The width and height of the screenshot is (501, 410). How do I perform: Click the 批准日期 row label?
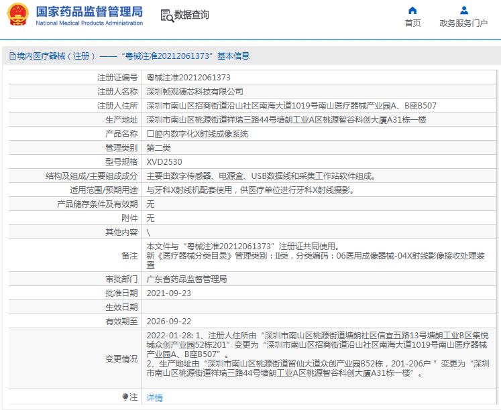tap(121, 293)
